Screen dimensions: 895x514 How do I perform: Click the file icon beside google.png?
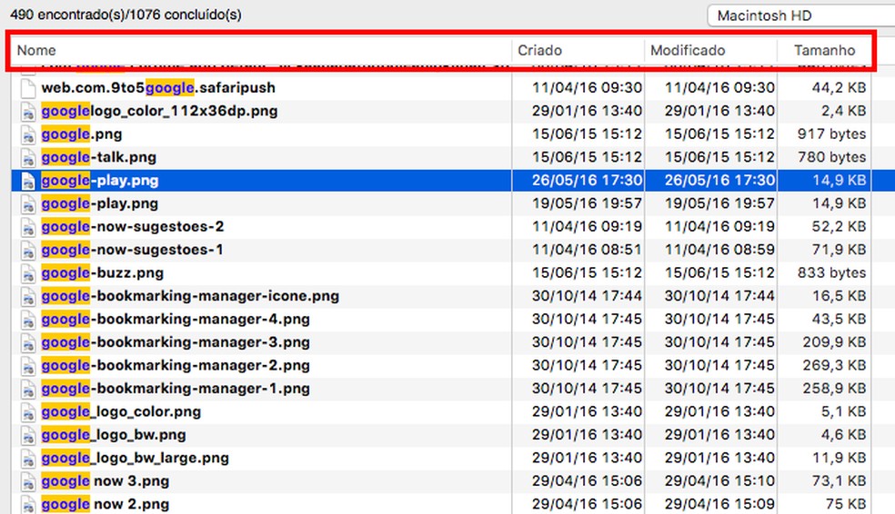[27, 134]
